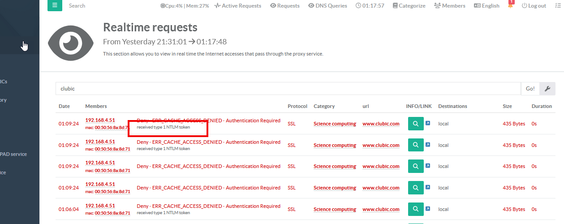Click the www.clubic.com link in first row
Image resolution: width=564 pixels, height=224 pixels.
[381, 124]
